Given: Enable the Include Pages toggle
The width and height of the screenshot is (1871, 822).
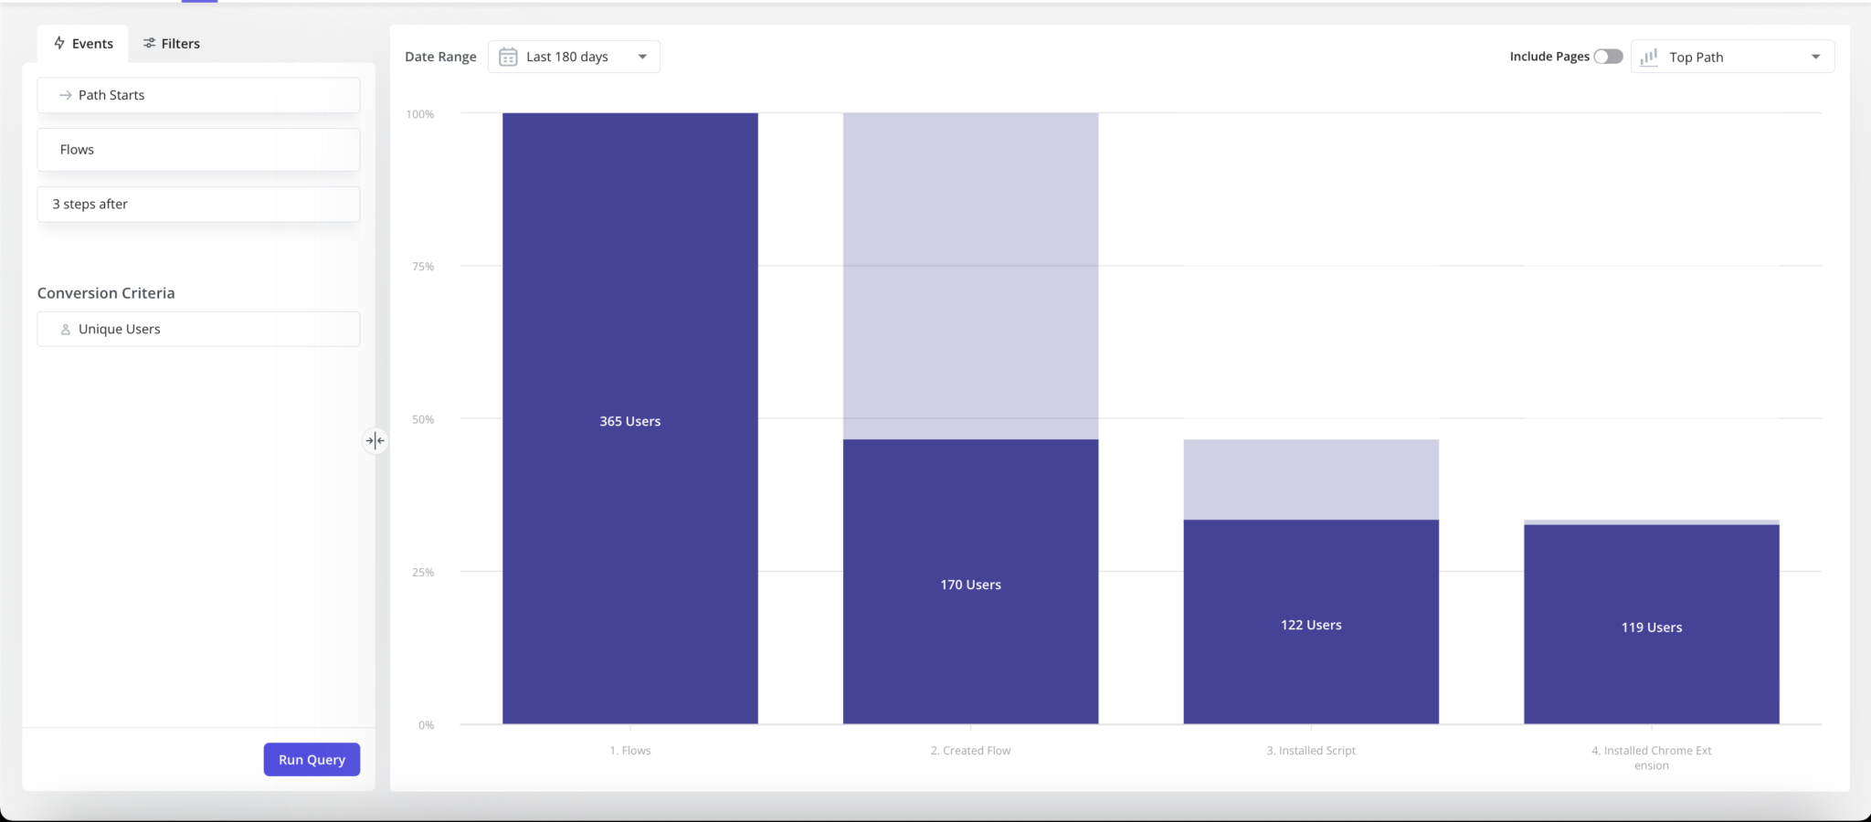Looking at the screenshot, I should click(1609, 56).
